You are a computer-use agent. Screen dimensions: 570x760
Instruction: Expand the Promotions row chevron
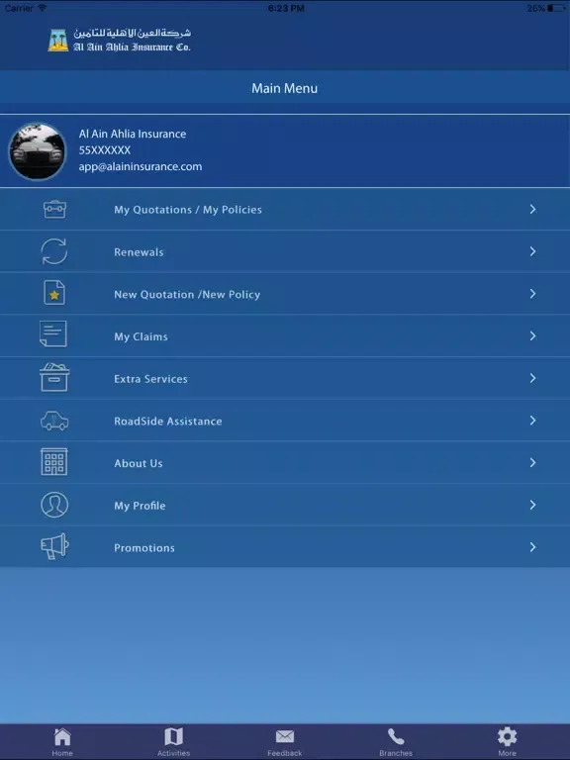click(x=532, y=547)
